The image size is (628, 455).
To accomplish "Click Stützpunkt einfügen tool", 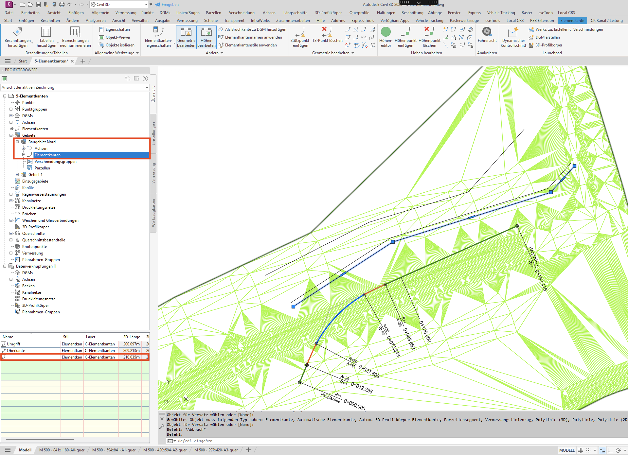I will point(300,37).
